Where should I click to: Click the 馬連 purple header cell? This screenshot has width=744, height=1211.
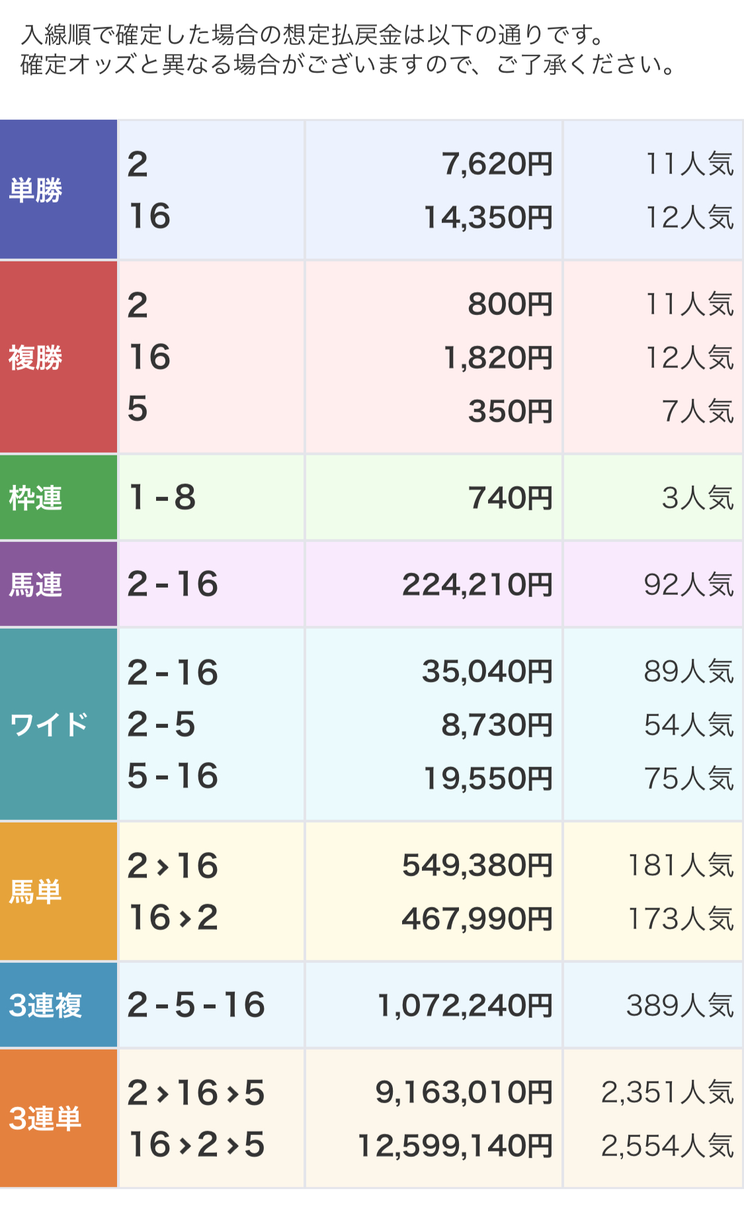tap(58, 584)
